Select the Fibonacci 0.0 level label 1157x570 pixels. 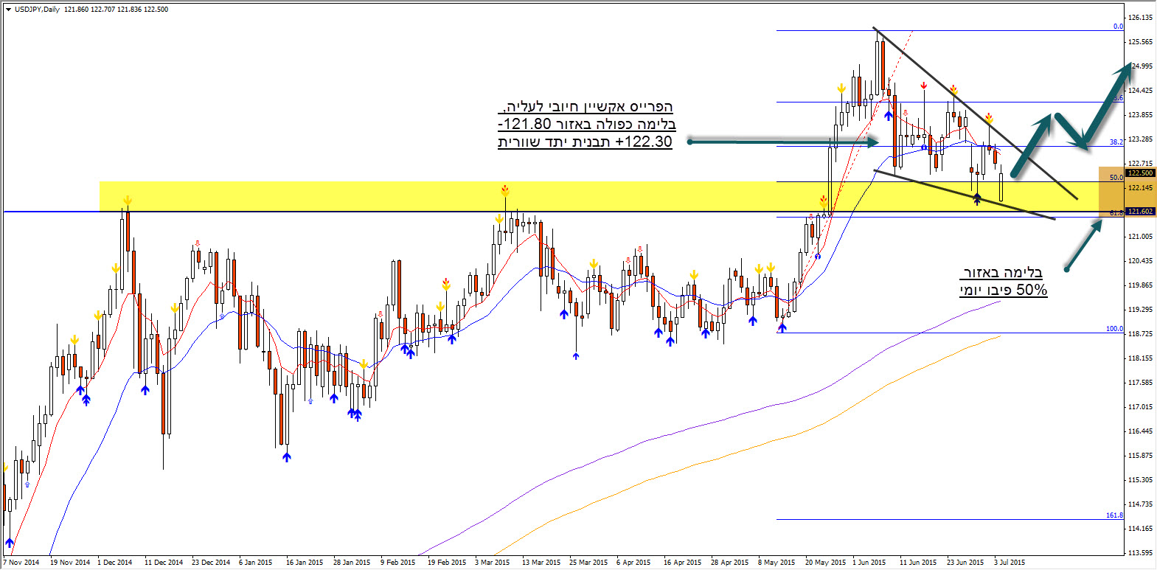(x=1118, y=27)
